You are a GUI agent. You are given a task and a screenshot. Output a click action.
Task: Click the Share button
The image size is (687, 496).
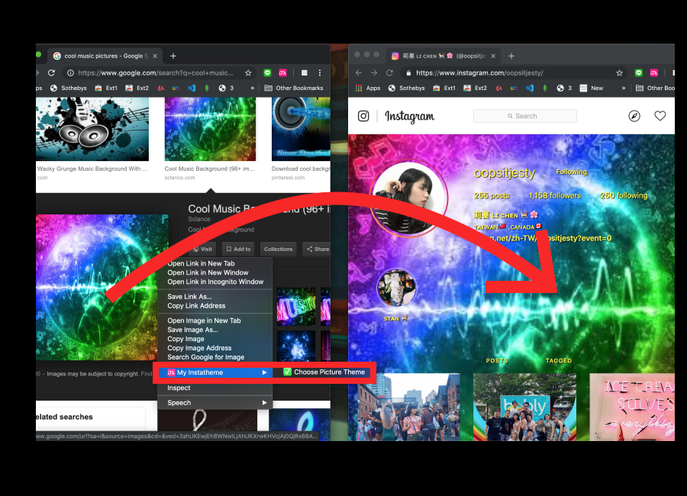click(x=318, y=249)
